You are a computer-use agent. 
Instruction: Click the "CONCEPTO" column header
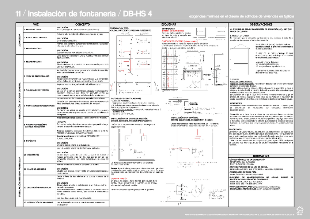(x=83, y=24)
